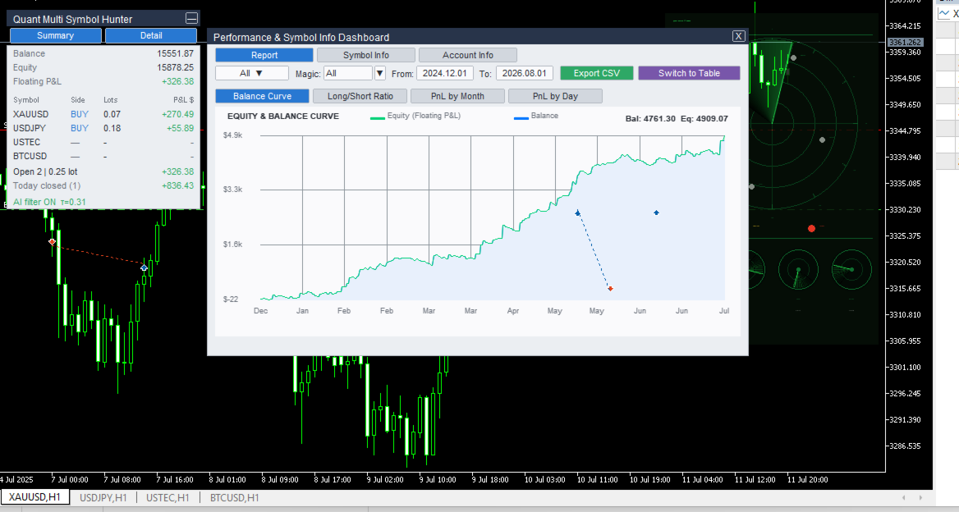This screenshot has width=959, height=512.
Task: Show the Long/Short Ratio view
Action: (x=360, y=96)
